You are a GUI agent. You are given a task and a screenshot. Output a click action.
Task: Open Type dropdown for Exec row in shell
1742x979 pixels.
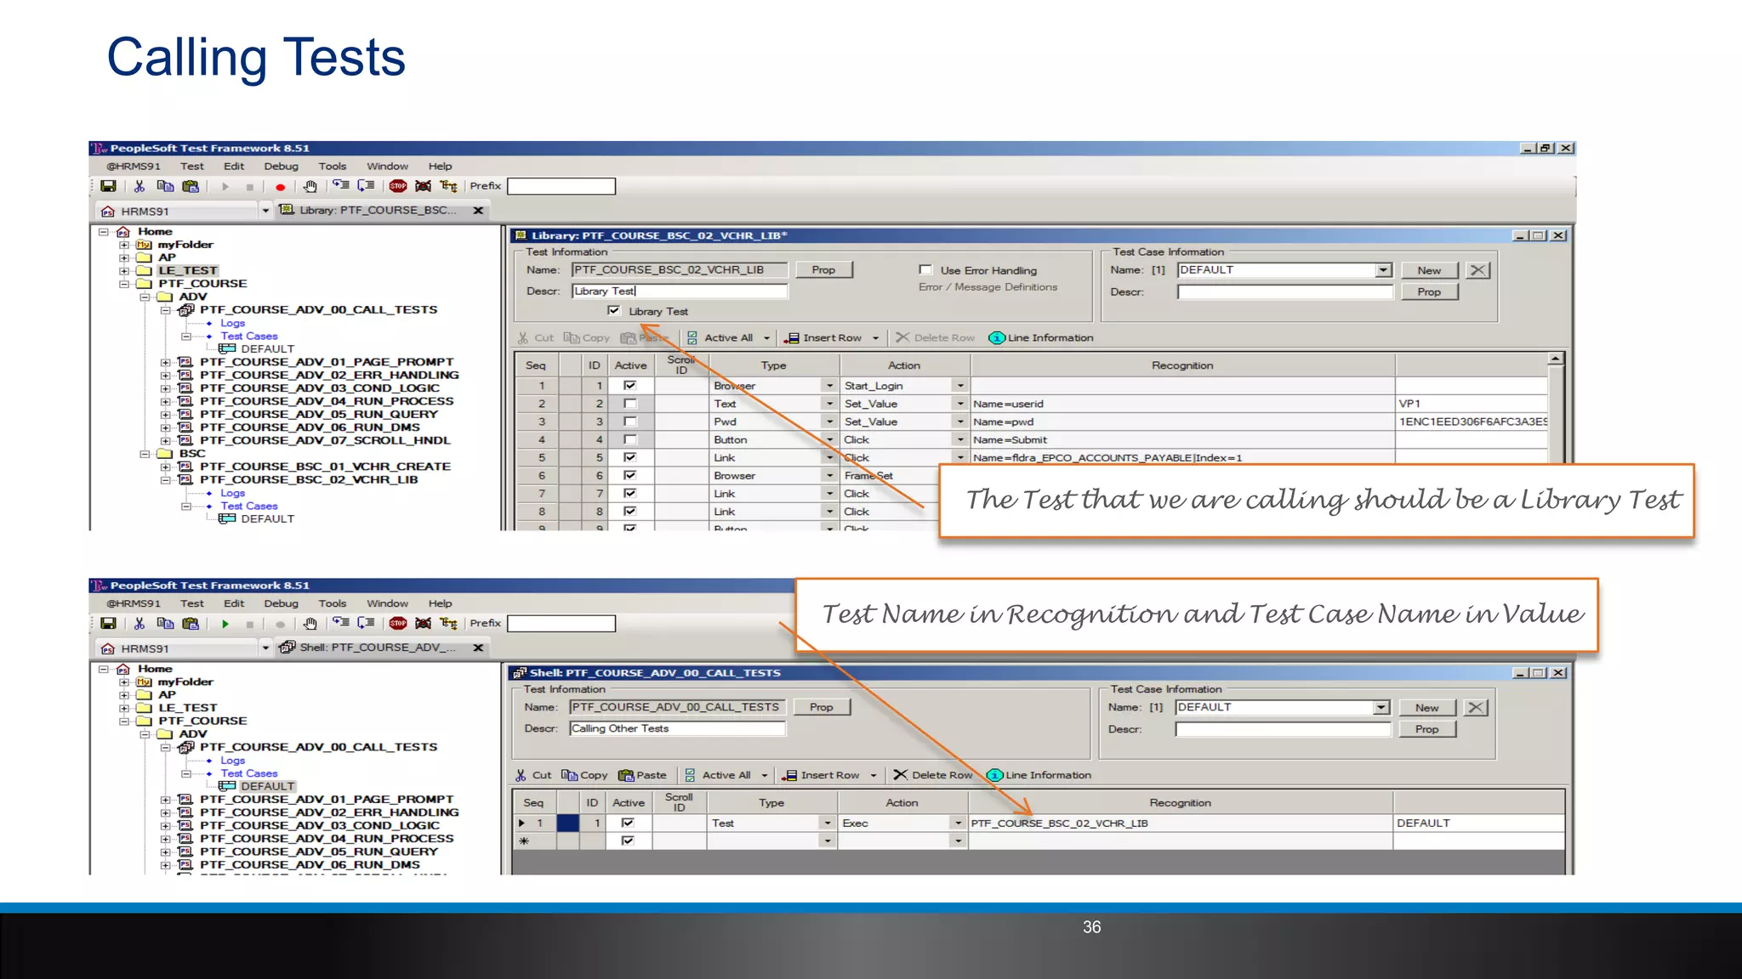(x=827, y=823)
